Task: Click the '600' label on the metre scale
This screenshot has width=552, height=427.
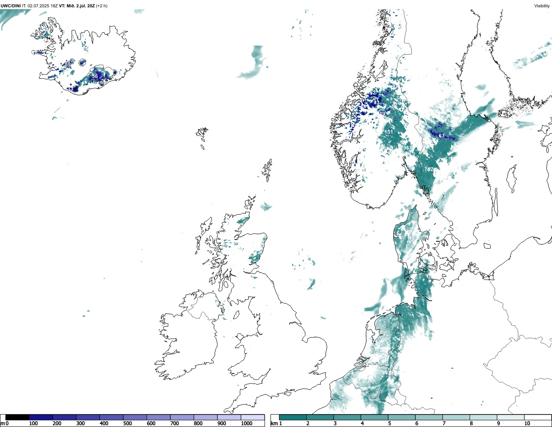Action: (151, 423)
